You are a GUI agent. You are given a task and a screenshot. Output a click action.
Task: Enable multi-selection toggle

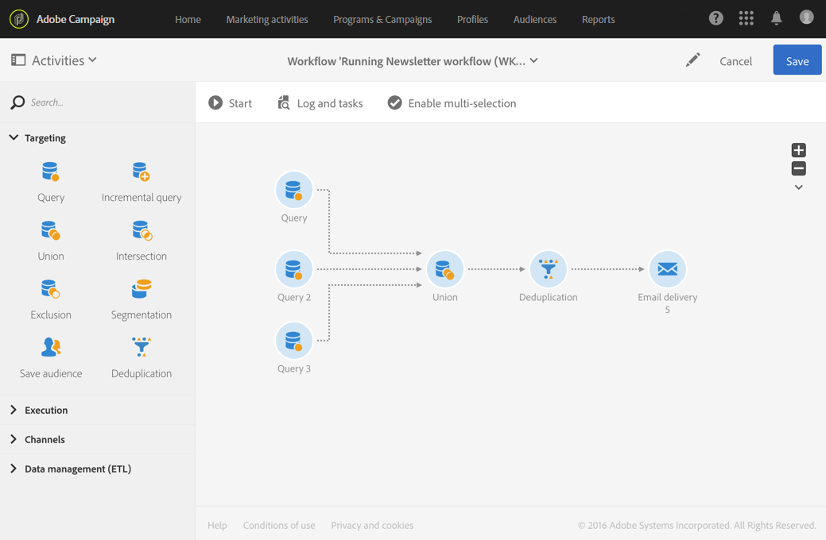pyautogui.click(x=452, y=103)
